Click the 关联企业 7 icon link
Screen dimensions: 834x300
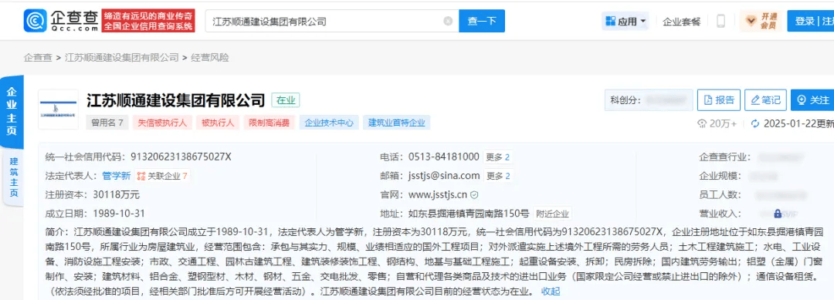(162, 176)
